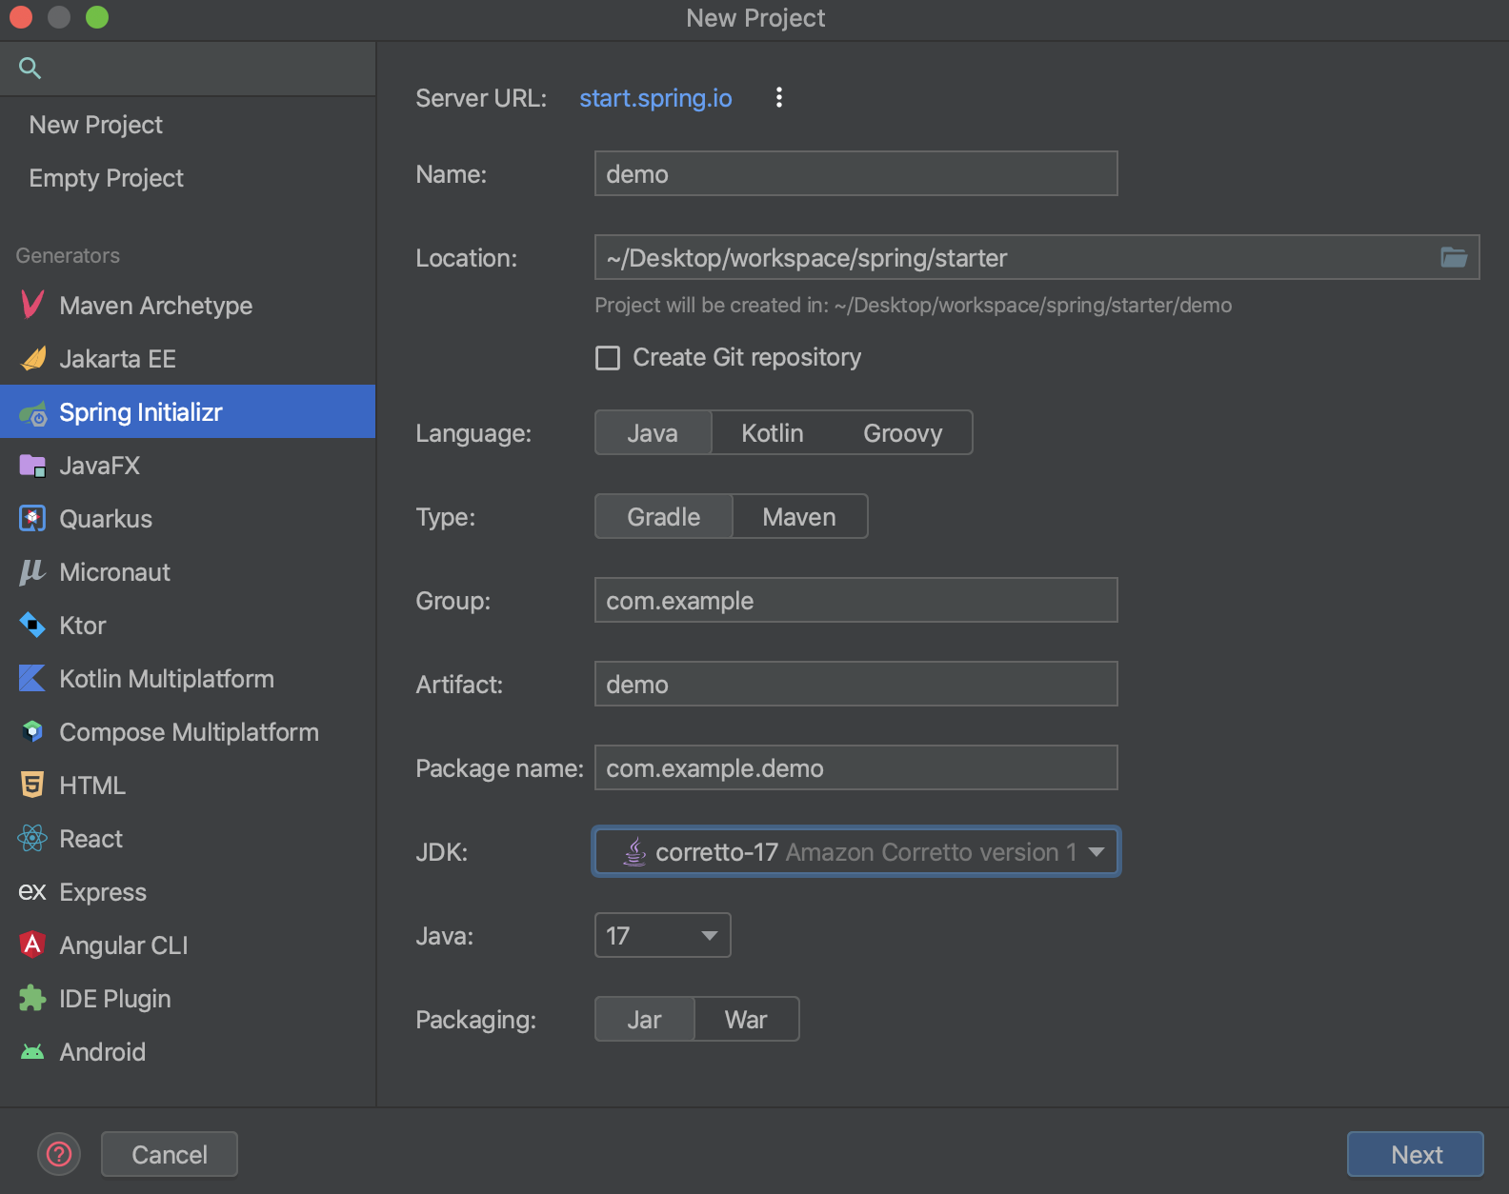The height and width of the screenshot is (1194, 1509).
Task: Click the Jakarta EE sail icon
Action: tap(32, 358)
